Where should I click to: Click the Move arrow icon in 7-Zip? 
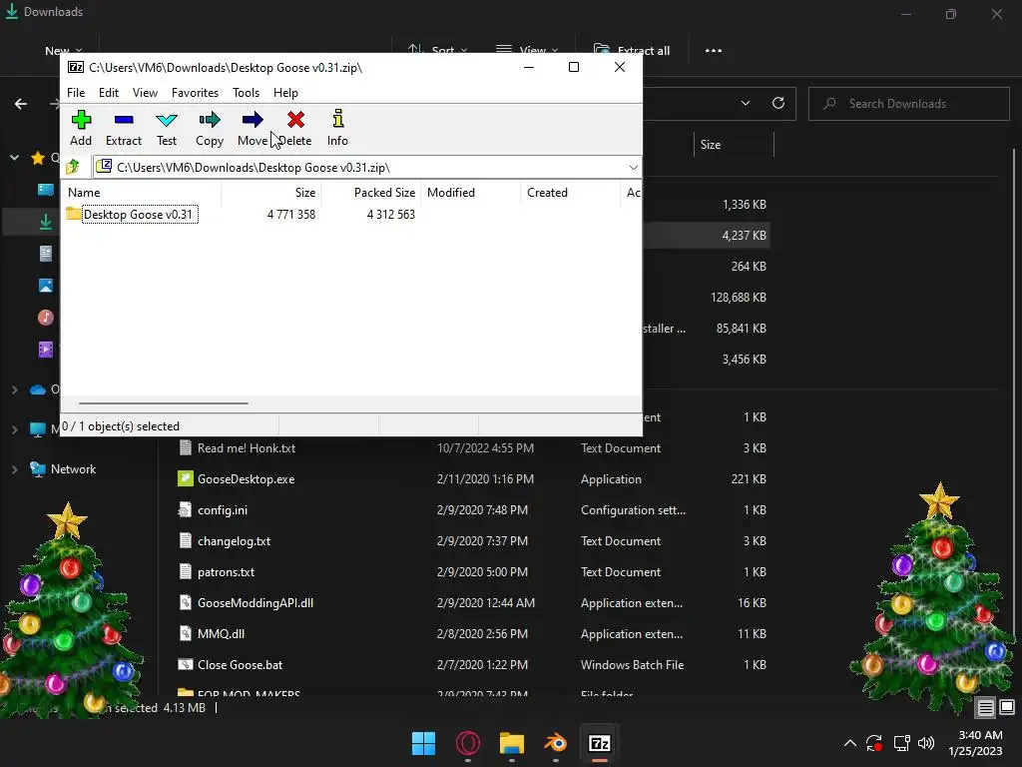253,120
